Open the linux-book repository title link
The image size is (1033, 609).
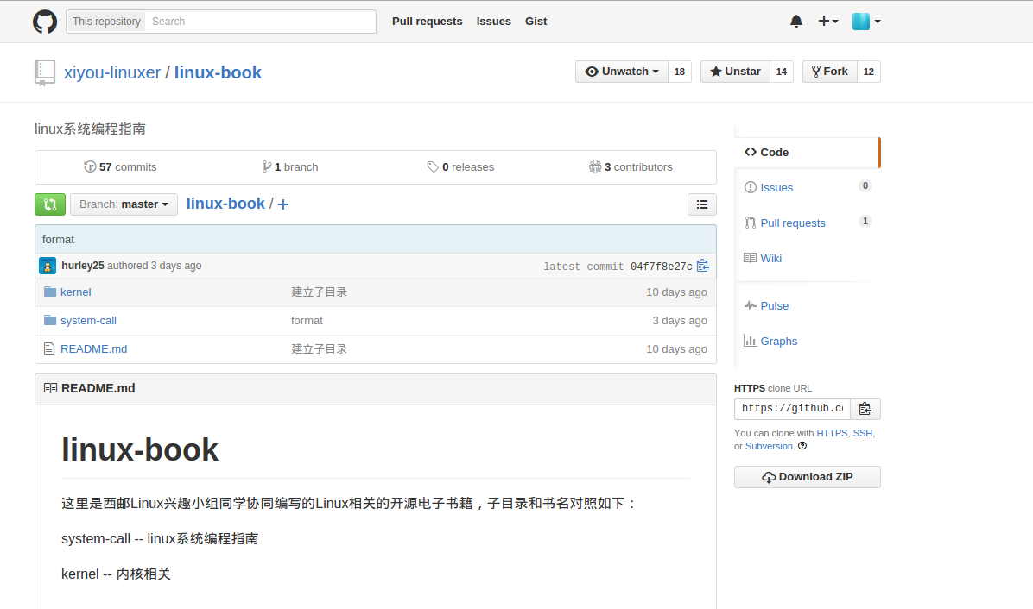[x=218, y=72]
